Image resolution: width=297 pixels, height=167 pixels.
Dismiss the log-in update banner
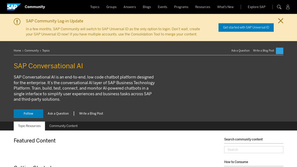281,21
